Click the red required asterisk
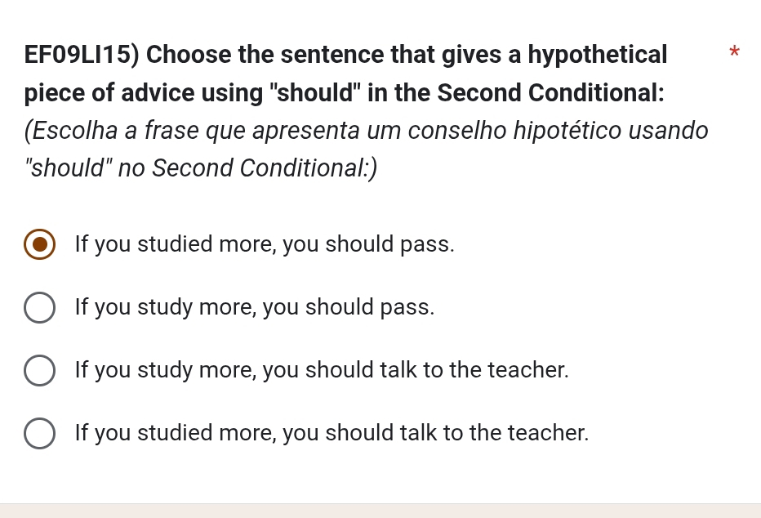This screenshot has height=518, width=761. (734, 51)
